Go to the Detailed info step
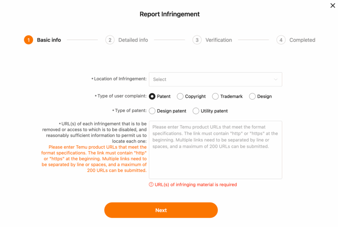This screenshot has width=338, height=227. pyautogui.click(x=133, y=40)
